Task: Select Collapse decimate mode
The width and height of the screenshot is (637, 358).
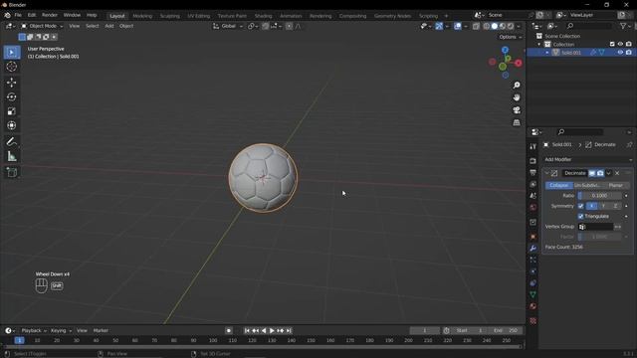Action: [x=559, y=186]
